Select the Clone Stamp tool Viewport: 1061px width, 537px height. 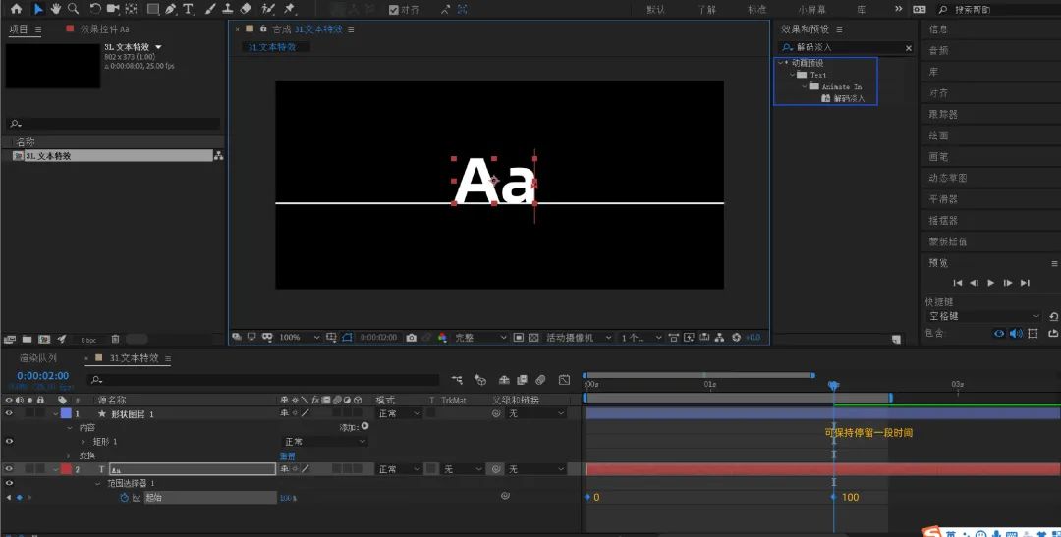228,9
